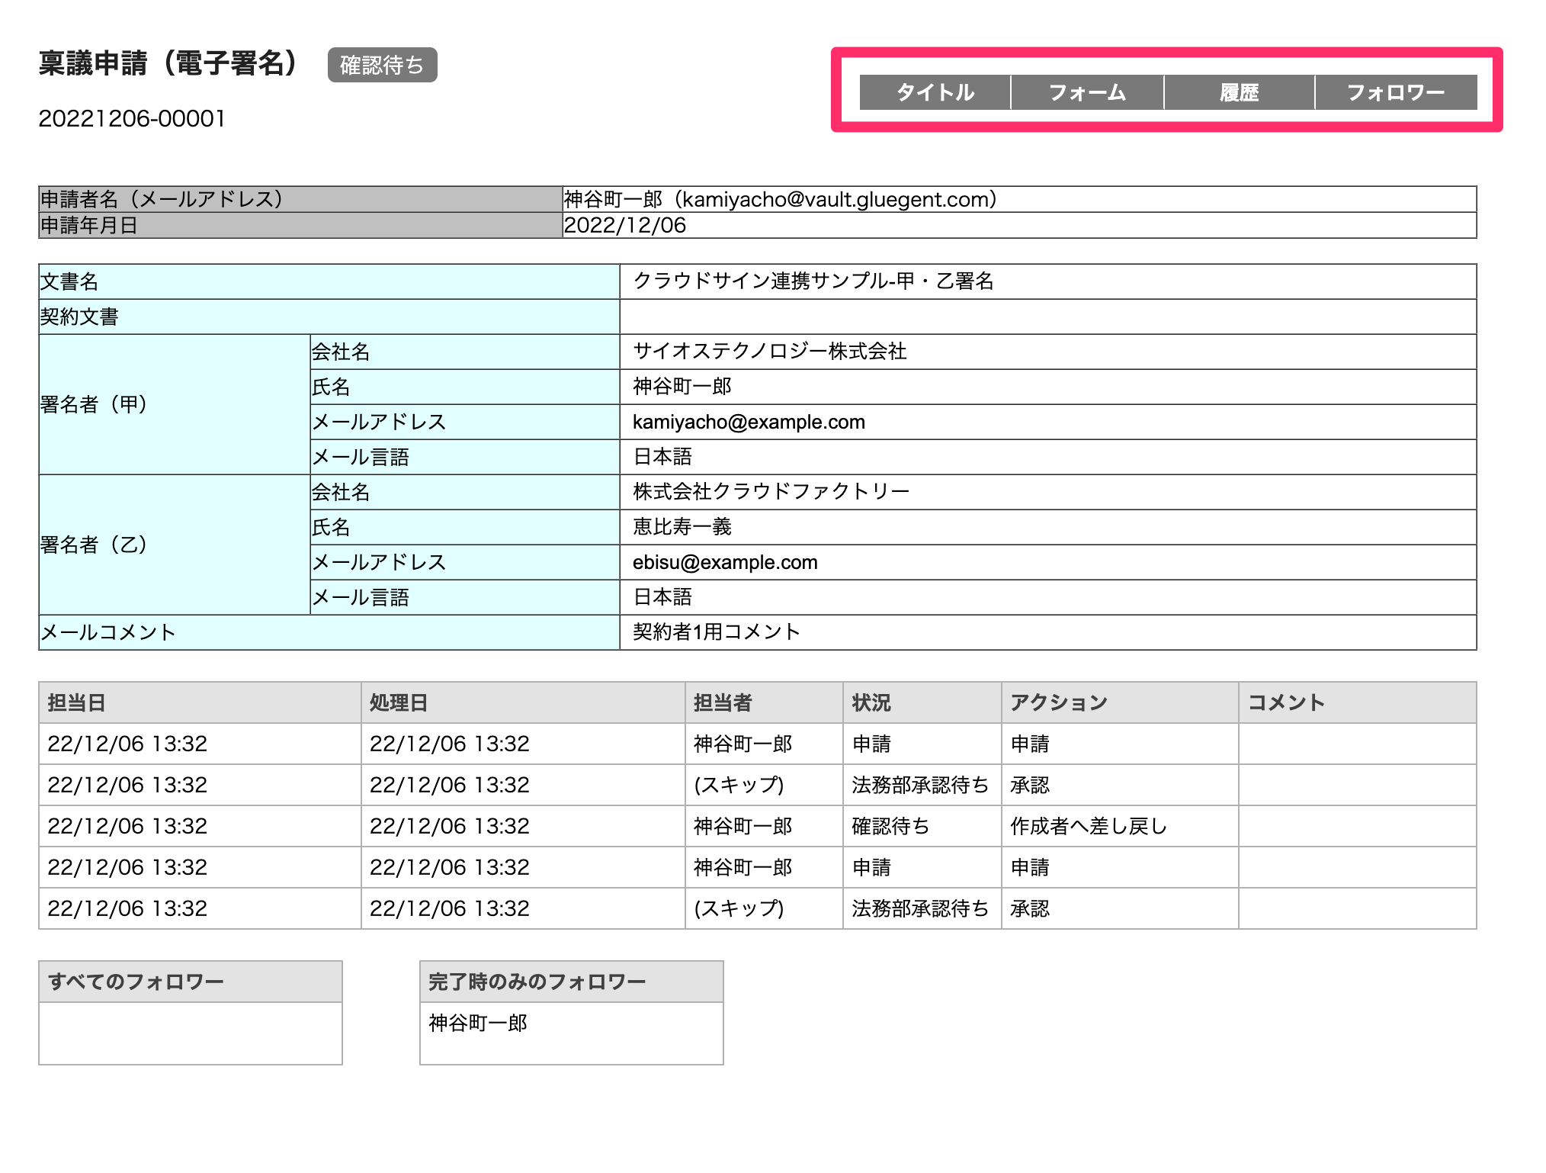This screenshot has height=1173, width=1546.
Task: Select the 作成者へ差し戻し action cell
Action: tap(1120, 826)
